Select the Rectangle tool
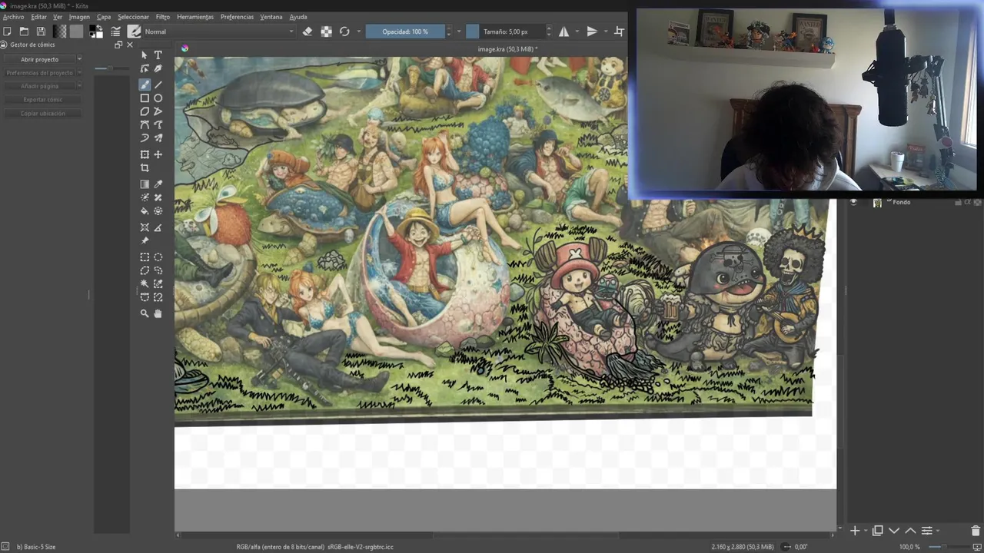The height and width of the screenshot is (553, 984). [x=145, y=98]
